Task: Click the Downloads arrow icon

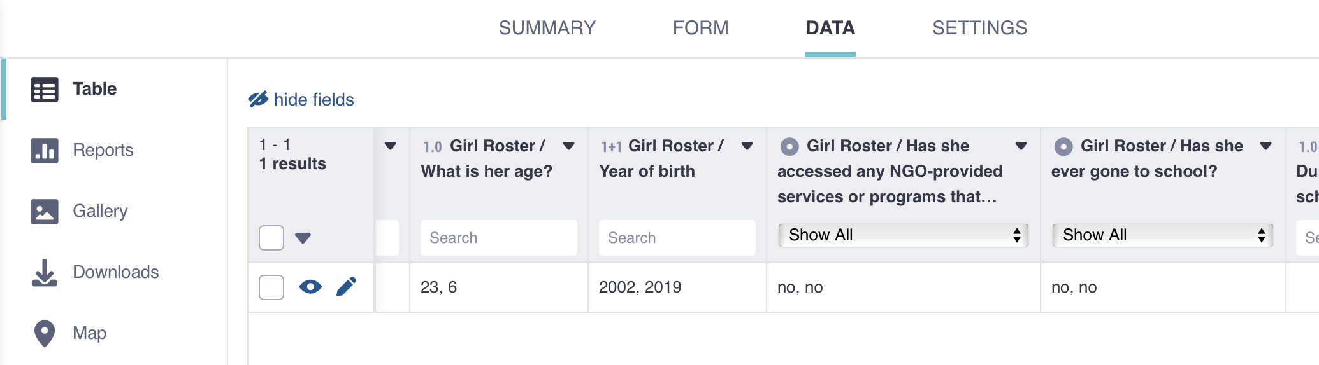Action: [x=45, y=273]
